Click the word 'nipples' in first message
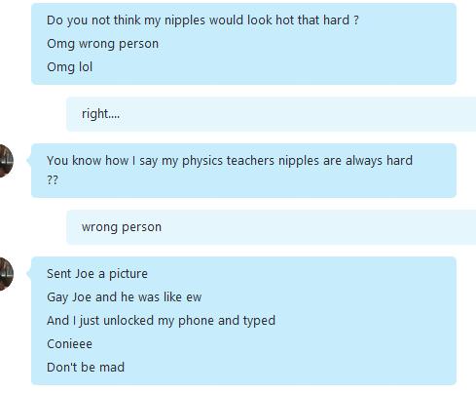 (x=185, y=20)
